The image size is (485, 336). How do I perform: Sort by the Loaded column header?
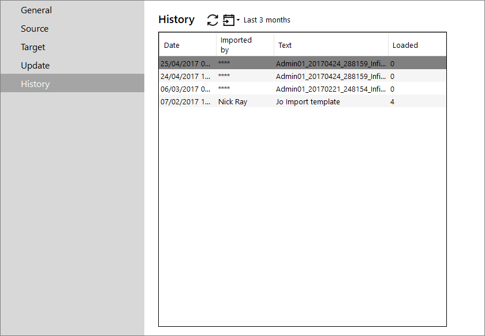click(417, 45)
